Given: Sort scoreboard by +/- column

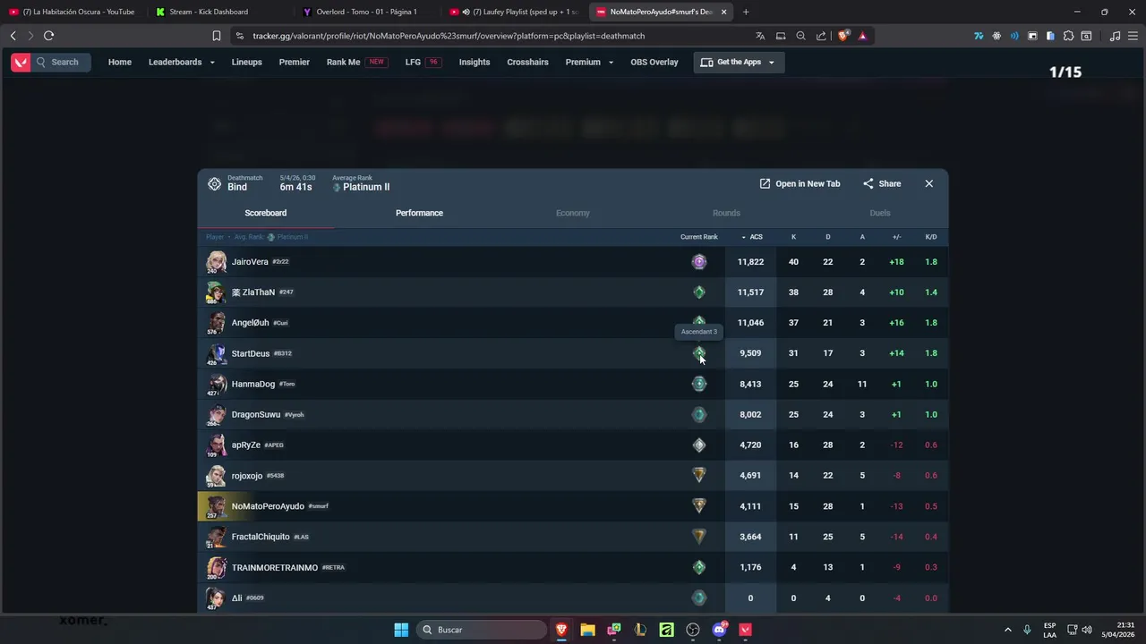Looking at the screenshot, I should tap(897, 237).
